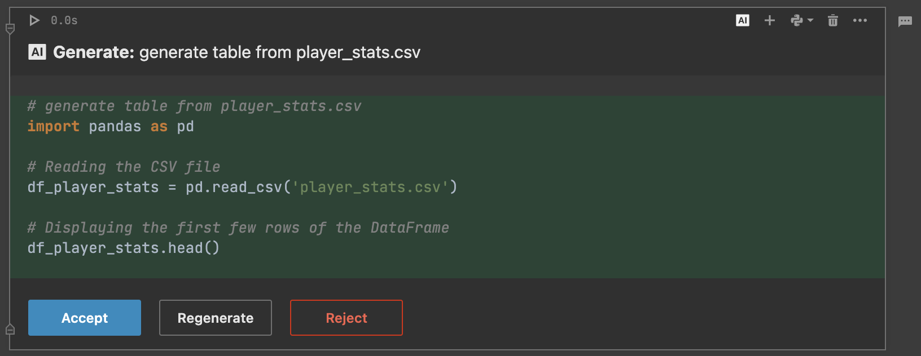Place the cursor on the 'import pandas as pd' line
The image size is (921, 356).
click(111, 127)
